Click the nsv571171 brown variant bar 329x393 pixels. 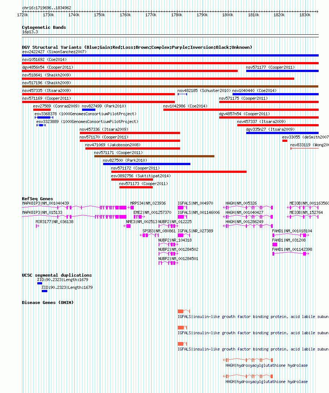click(x=154, y=156)
